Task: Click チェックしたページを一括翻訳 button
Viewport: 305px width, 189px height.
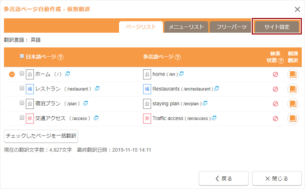Action: (41, 136)
